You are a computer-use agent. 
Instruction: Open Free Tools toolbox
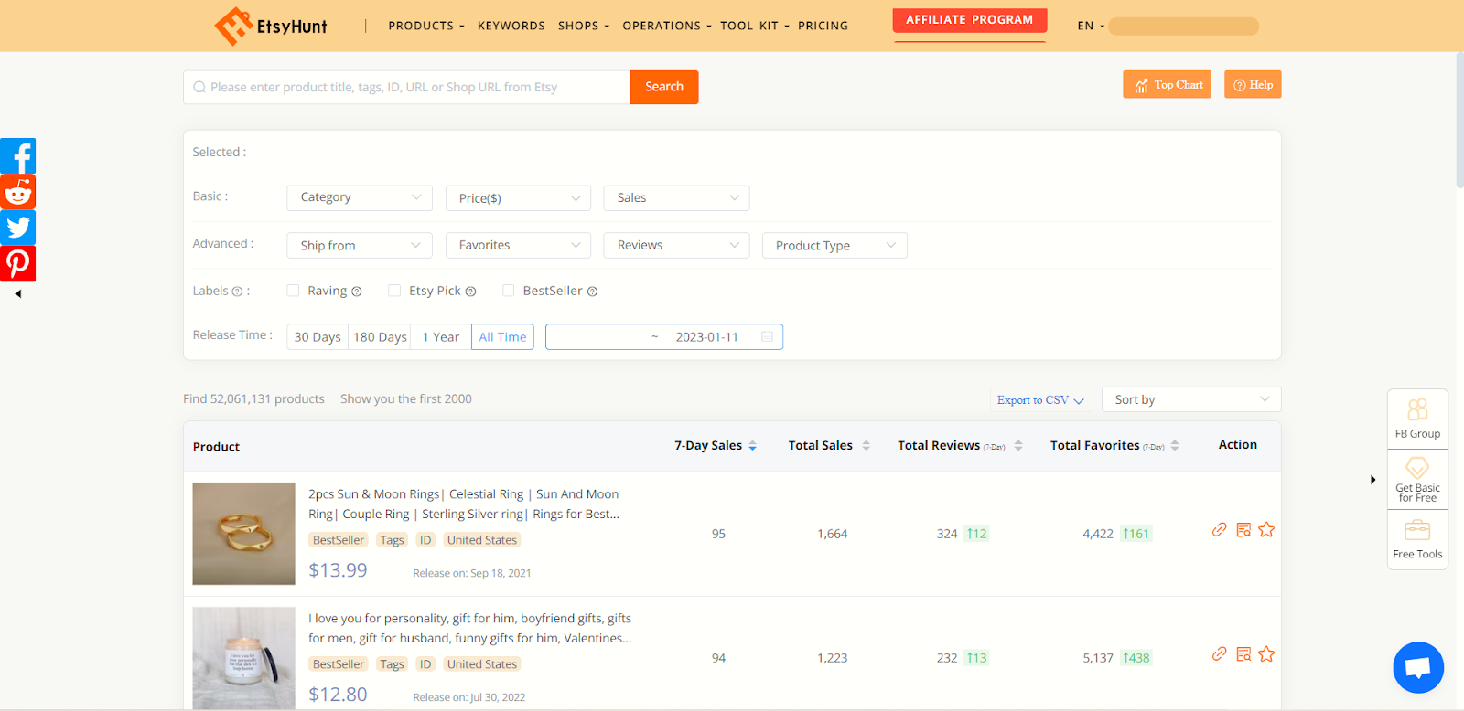coord(1417,539)
